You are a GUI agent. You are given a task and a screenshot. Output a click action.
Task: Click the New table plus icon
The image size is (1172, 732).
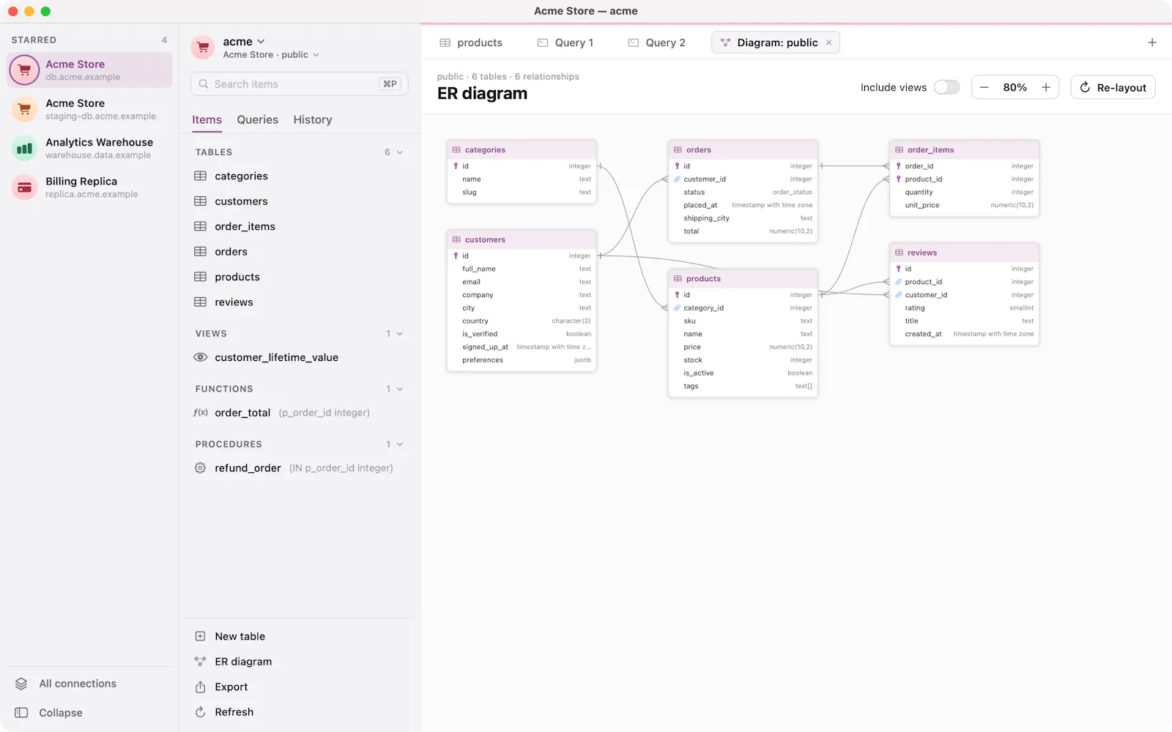200,636
